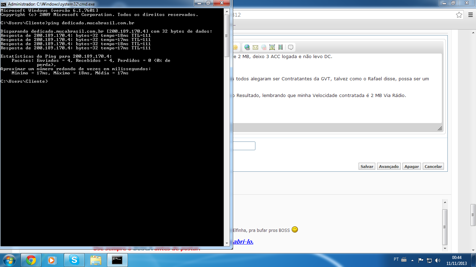Screen dimensions: 476x267
Task: Click the network connection tray icon
Action: [x=429, y=260]
